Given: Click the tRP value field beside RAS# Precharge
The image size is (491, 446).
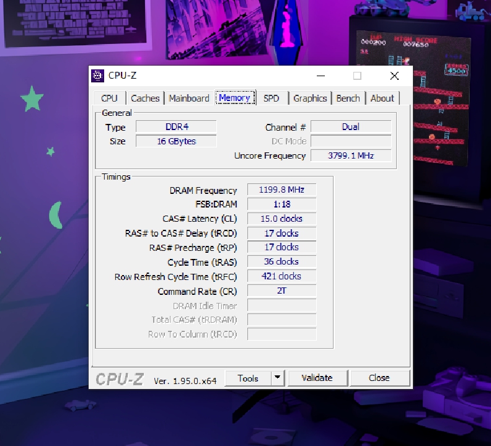Looking at the screenshot, I should 282,247.
